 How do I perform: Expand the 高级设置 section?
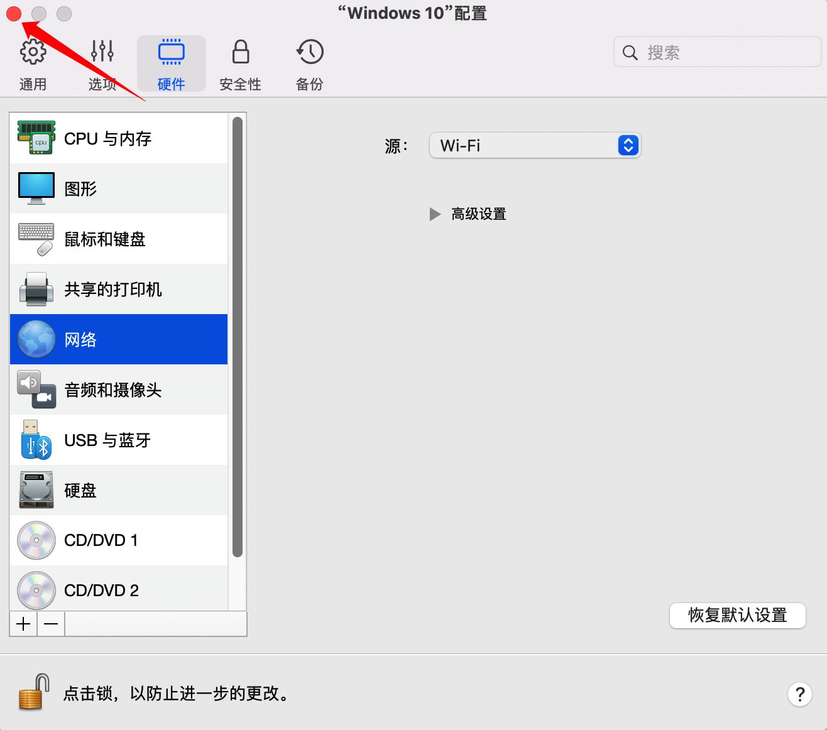pos(468,214)
